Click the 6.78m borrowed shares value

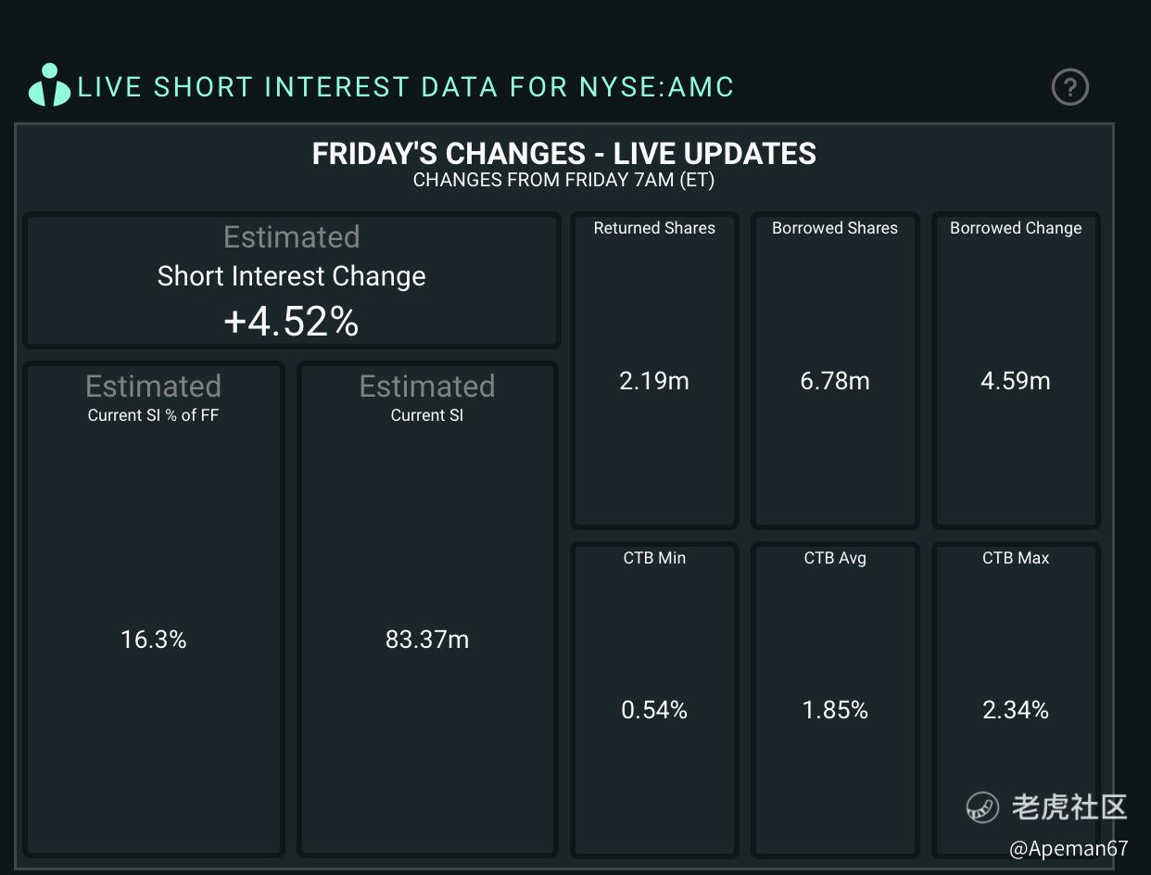[835, 381]
